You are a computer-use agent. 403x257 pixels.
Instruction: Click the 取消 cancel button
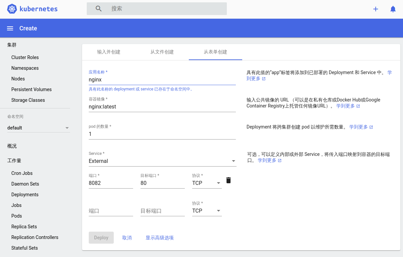pyautogui.click(x=127, y=238)
